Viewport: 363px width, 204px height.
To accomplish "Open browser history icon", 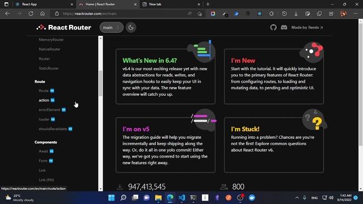I will click(284, 14).
